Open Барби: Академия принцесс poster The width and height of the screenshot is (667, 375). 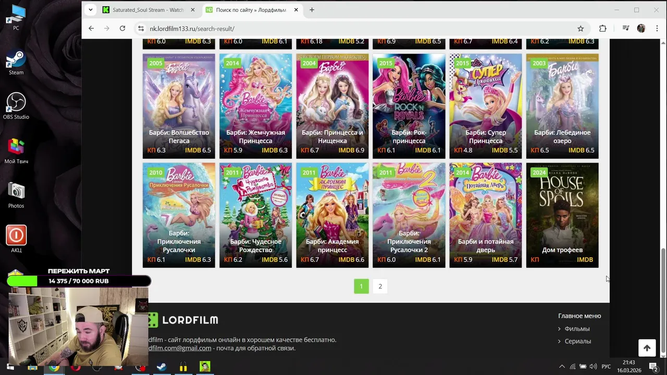tap(332, 215)
